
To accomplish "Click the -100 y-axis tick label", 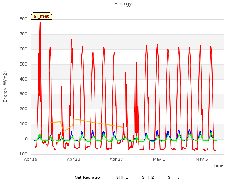I will coord(23,154).
